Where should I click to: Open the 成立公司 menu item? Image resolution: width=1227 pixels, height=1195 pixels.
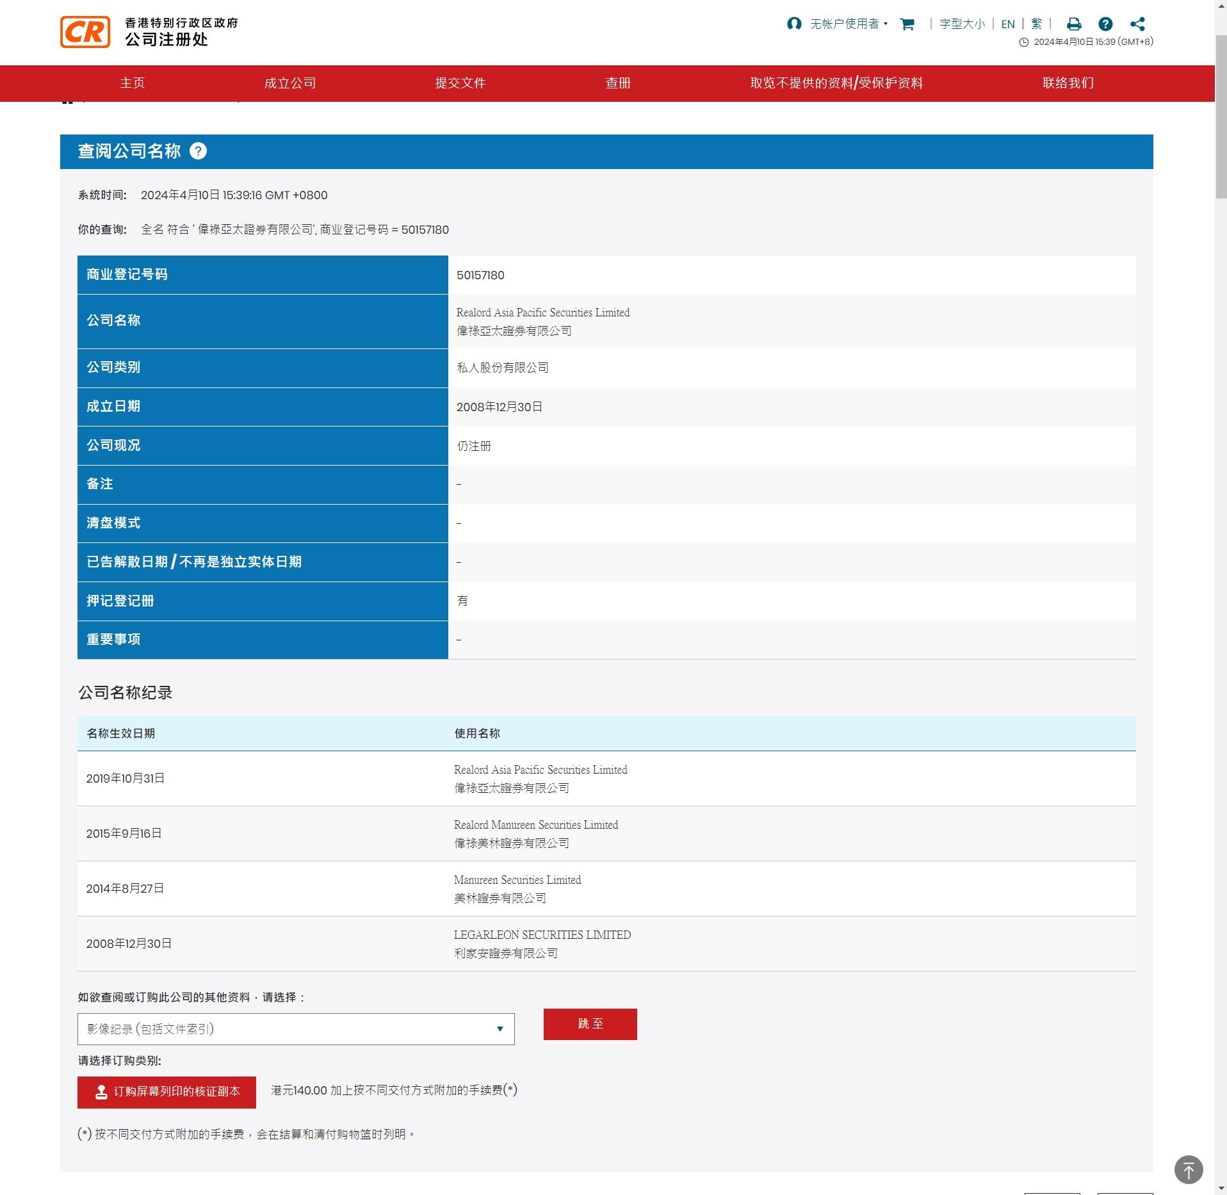coord(290,83)
